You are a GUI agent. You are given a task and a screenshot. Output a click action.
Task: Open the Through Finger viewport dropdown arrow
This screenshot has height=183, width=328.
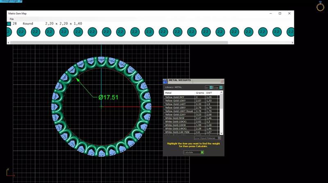pos(21,1)
